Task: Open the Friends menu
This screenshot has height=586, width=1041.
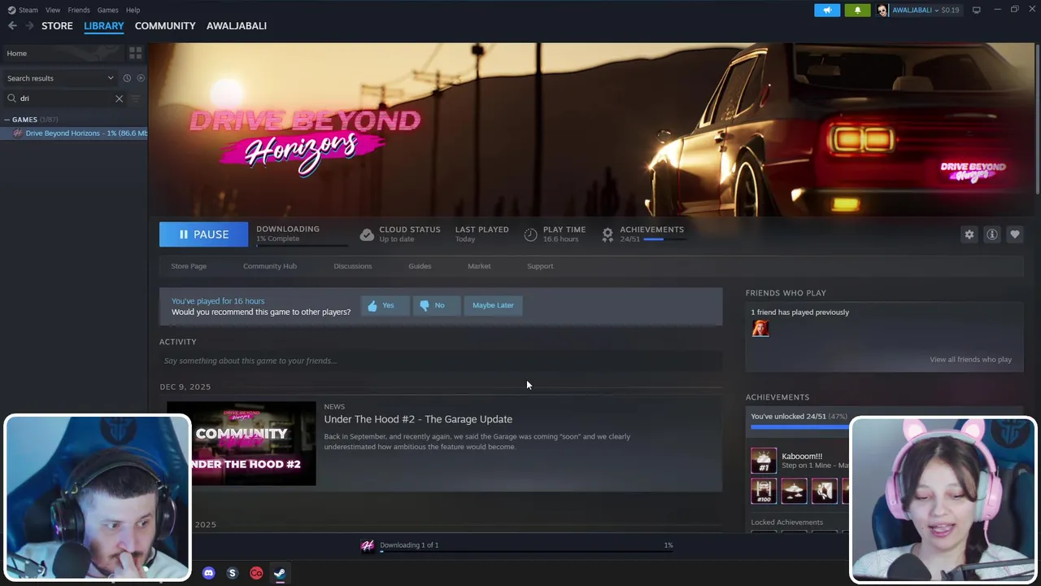Action: pyautogui.click(x=79, y=10)
